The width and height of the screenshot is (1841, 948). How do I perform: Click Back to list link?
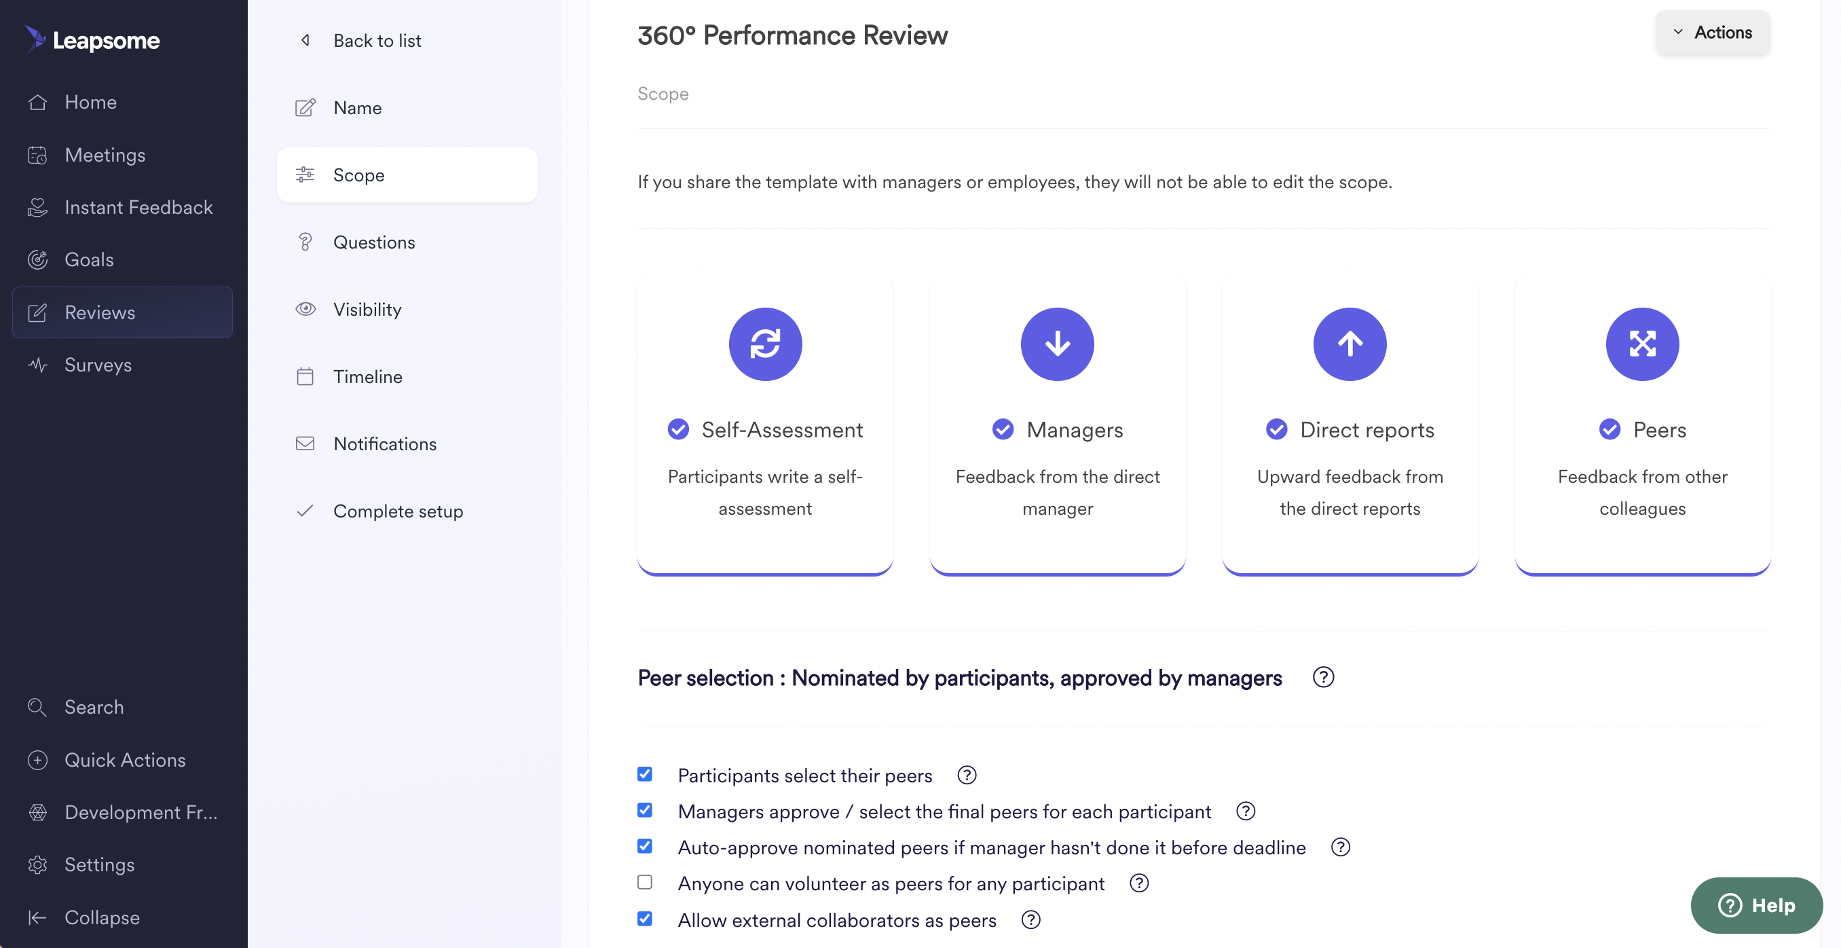click(377, 41)
